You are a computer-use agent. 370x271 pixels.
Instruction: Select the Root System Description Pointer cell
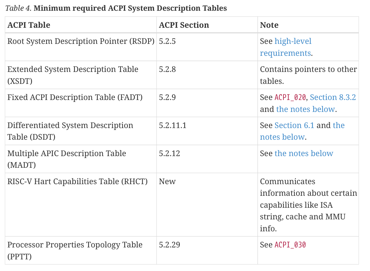(x=81, y=41)
